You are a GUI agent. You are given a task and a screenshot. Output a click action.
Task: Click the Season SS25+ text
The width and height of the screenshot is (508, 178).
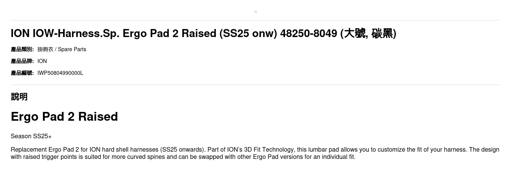31,136
